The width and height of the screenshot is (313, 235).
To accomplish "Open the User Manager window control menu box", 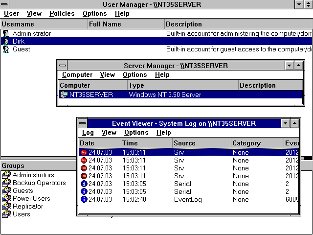I will (4, 4).
